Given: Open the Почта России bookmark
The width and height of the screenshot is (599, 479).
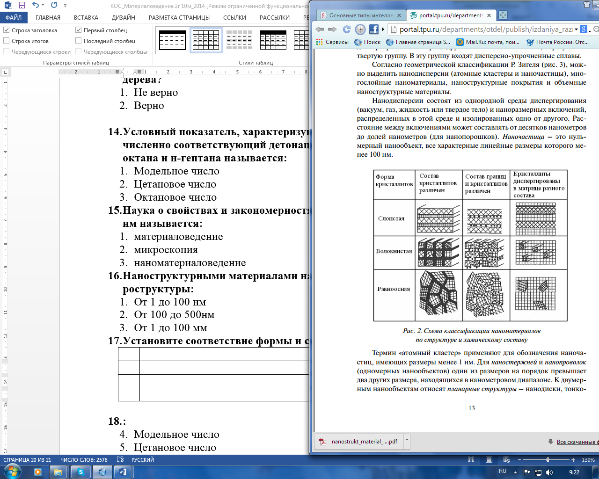Looking at the screenshot, I should click(x=557, y=42).
